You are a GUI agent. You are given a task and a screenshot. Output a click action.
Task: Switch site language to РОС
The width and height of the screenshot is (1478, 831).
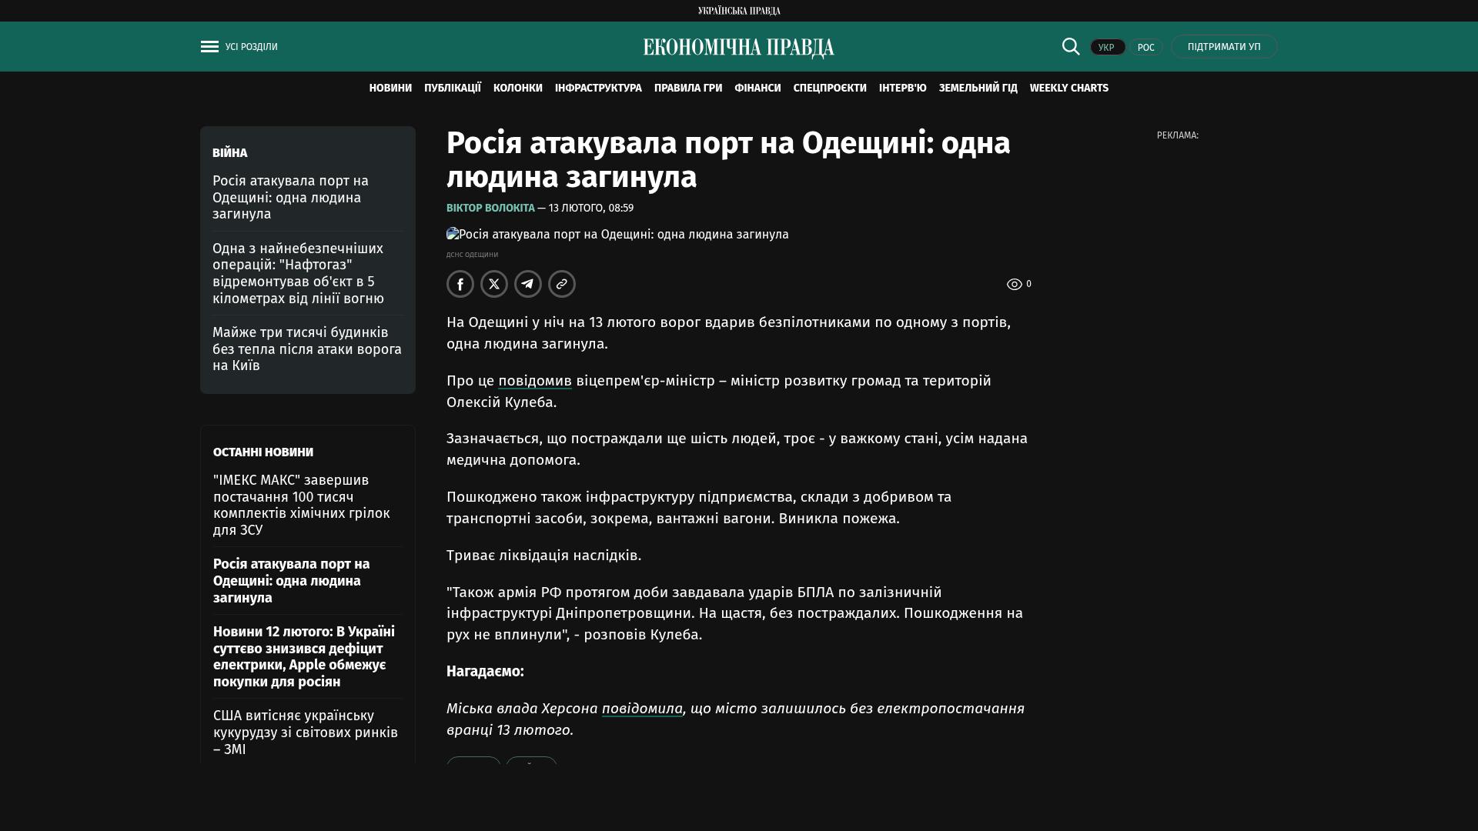(x=1145, y=48)
